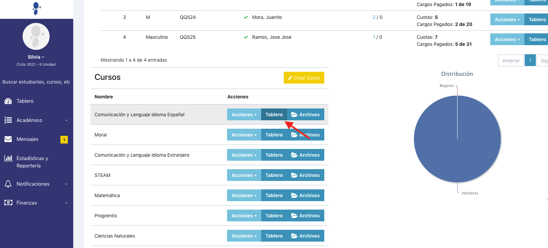Open Archivos folder for Matemática

[x=306, y=195]
